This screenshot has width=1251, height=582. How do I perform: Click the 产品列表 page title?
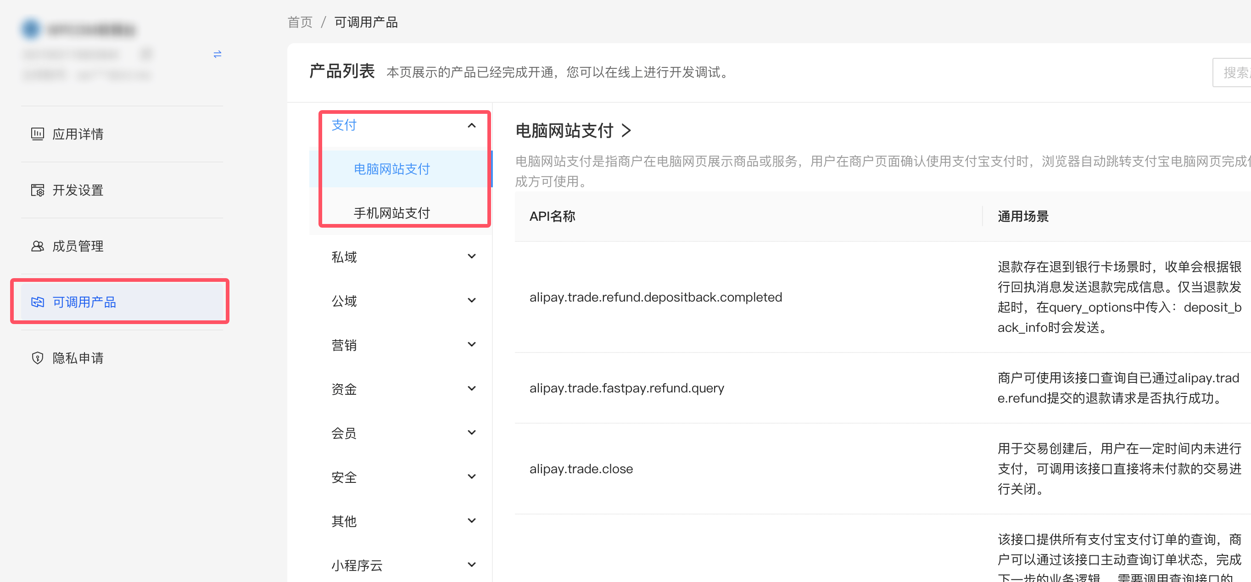point(342,72)
